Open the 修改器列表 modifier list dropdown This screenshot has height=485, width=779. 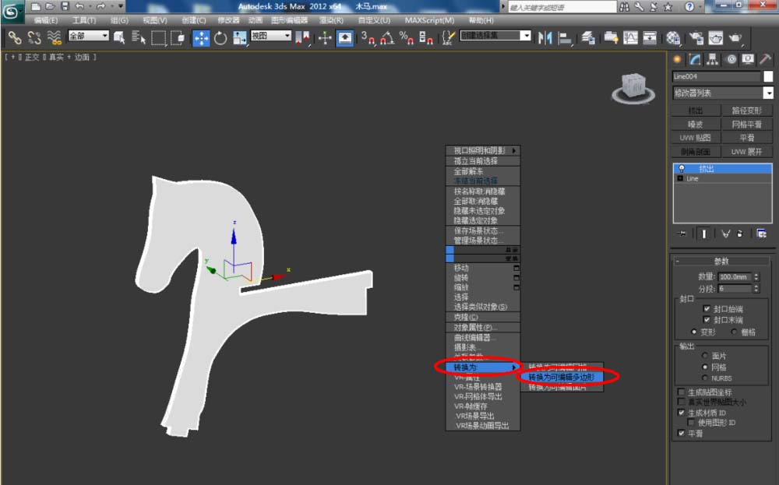pos(723,93)
